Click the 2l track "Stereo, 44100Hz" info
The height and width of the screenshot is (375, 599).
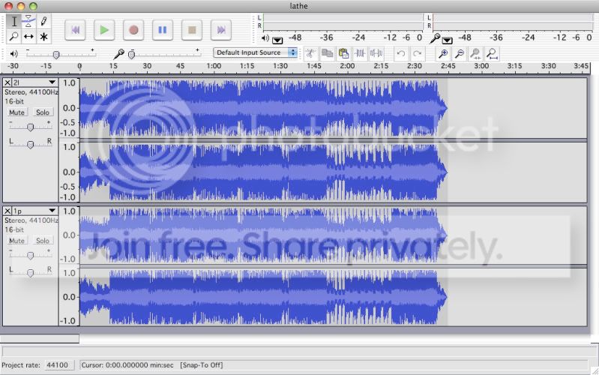pyautogui.click(x=31, y=92)
